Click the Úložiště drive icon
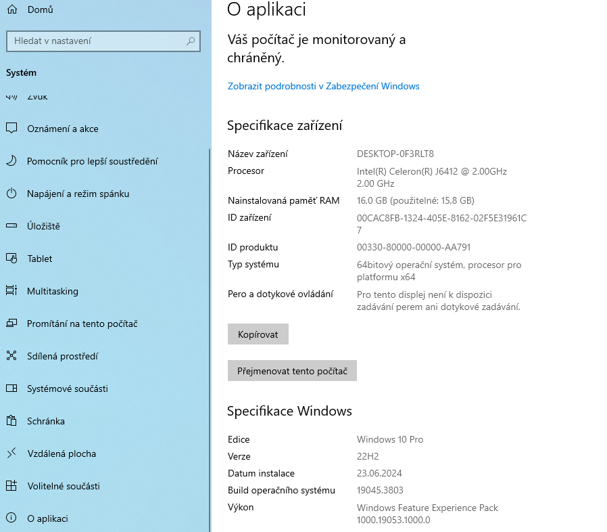This screenshot has height=532, width=607. [11, 225]
